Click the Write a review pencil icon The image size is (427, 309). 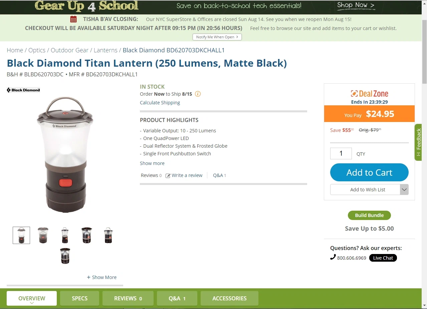[x=168, y=176]
